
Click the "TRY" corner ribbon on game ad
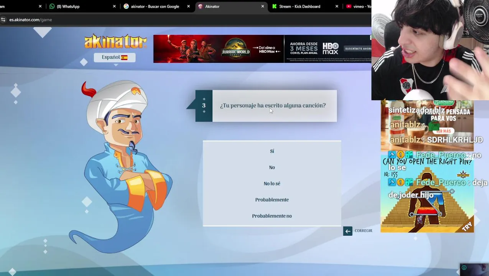[x=467, y=227]
